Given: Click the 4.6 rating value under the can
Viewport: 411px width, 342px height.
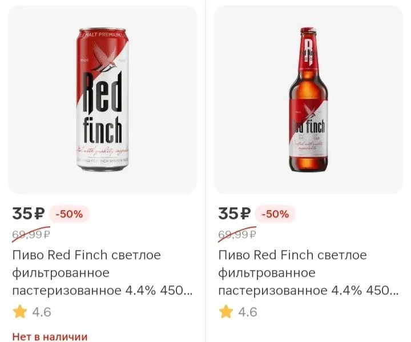Looking at the screenshot, I should pyautogui.click(x=42, y=312).
